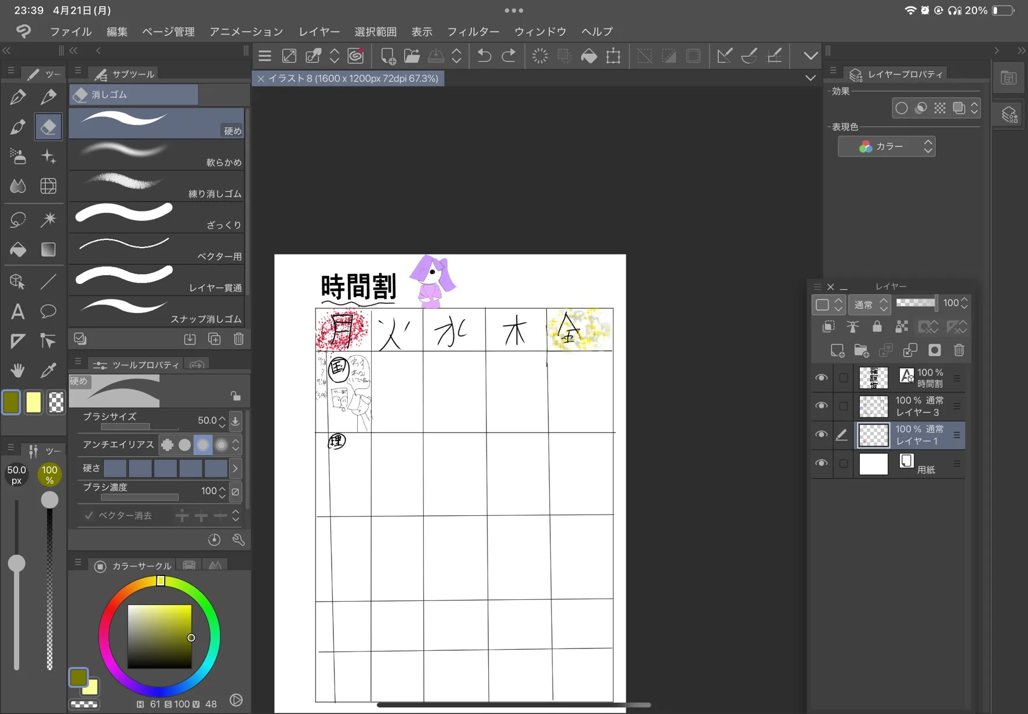Delete layer using the layer panel trash icon
Image resolution: width=1028 pixels, height=714 pixels.
point(958,350)
